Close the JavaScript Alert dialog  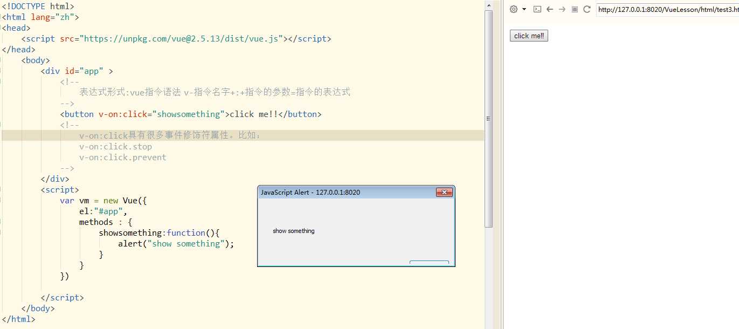tap(444, 193)
